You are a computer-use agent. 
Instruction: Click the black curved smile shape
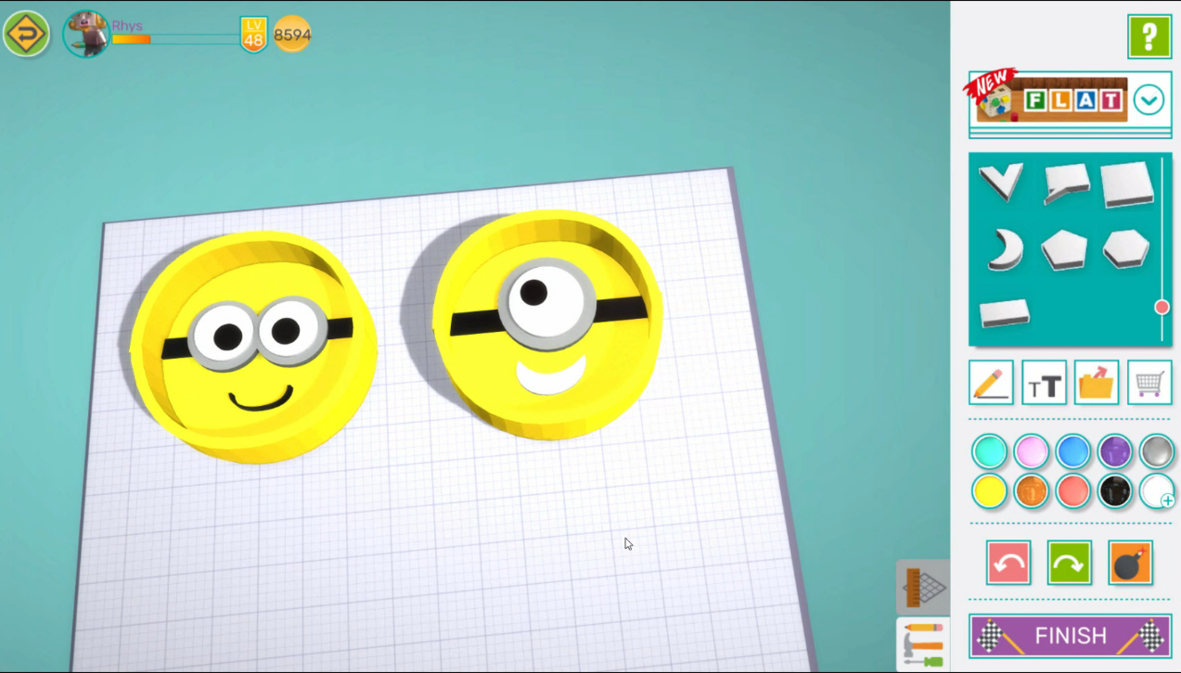click(261, 400)
